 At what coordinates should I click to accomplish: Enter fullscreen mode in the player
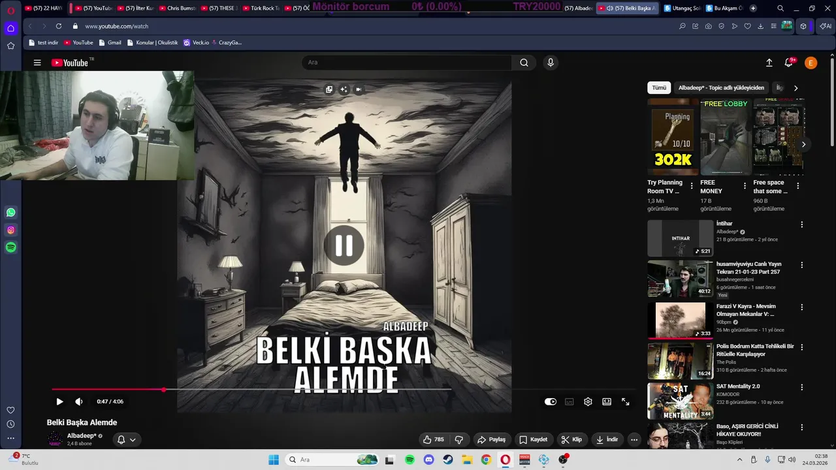pos(626,401)
